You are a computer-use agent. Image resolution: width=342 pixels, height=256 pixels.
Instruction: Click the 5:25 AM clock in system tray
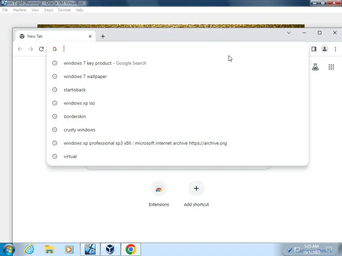click(x=312, y=249)
